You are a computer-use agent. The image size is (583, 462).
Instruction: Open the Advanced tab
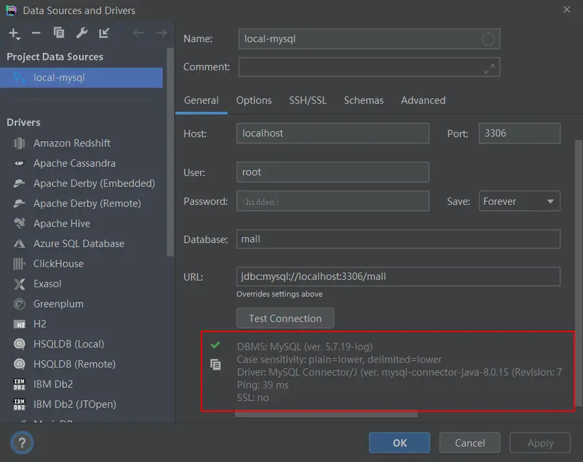pyautogui.click(x=423, y=100)
